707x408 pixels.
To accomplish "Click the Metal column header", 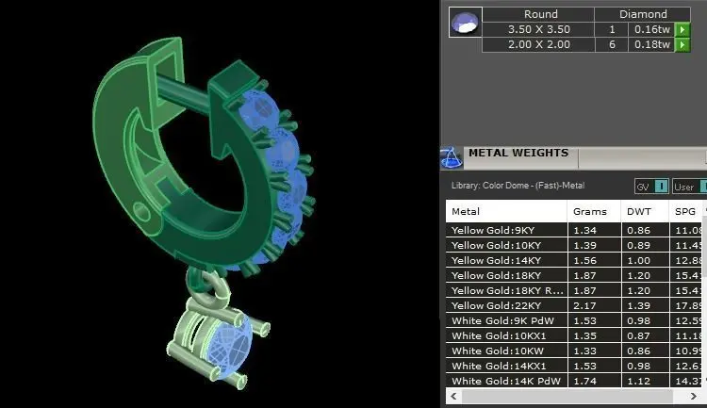I will click(506, 211).
